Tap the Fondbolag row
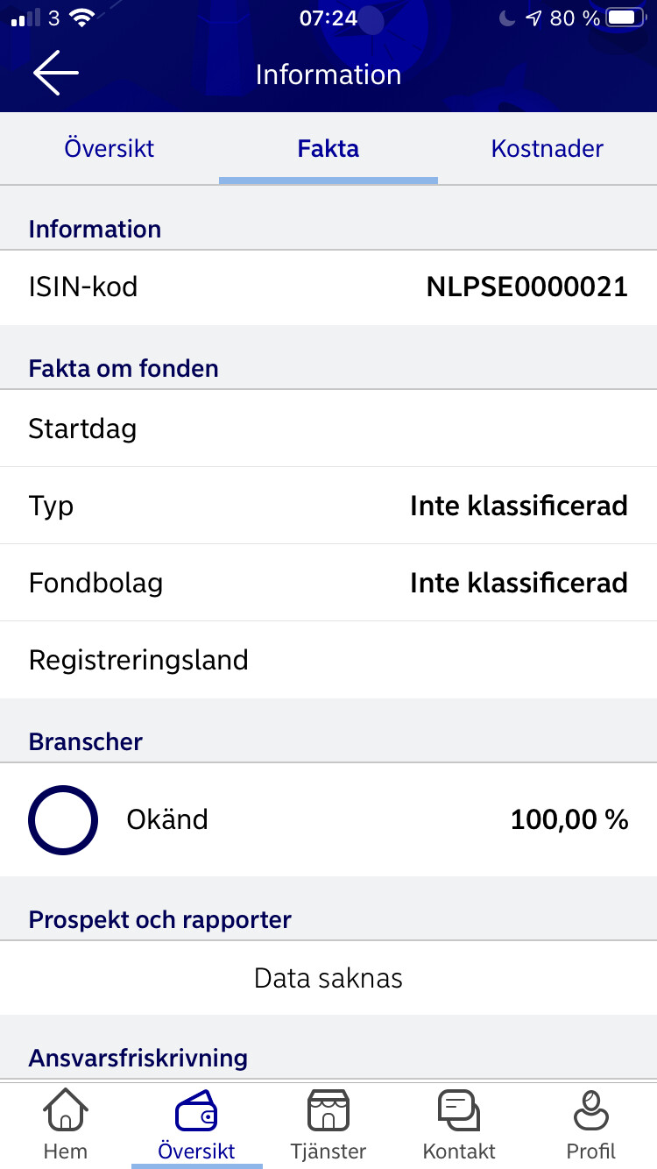The height and width of the screenshot is (1169, 657). pos(328,584)
